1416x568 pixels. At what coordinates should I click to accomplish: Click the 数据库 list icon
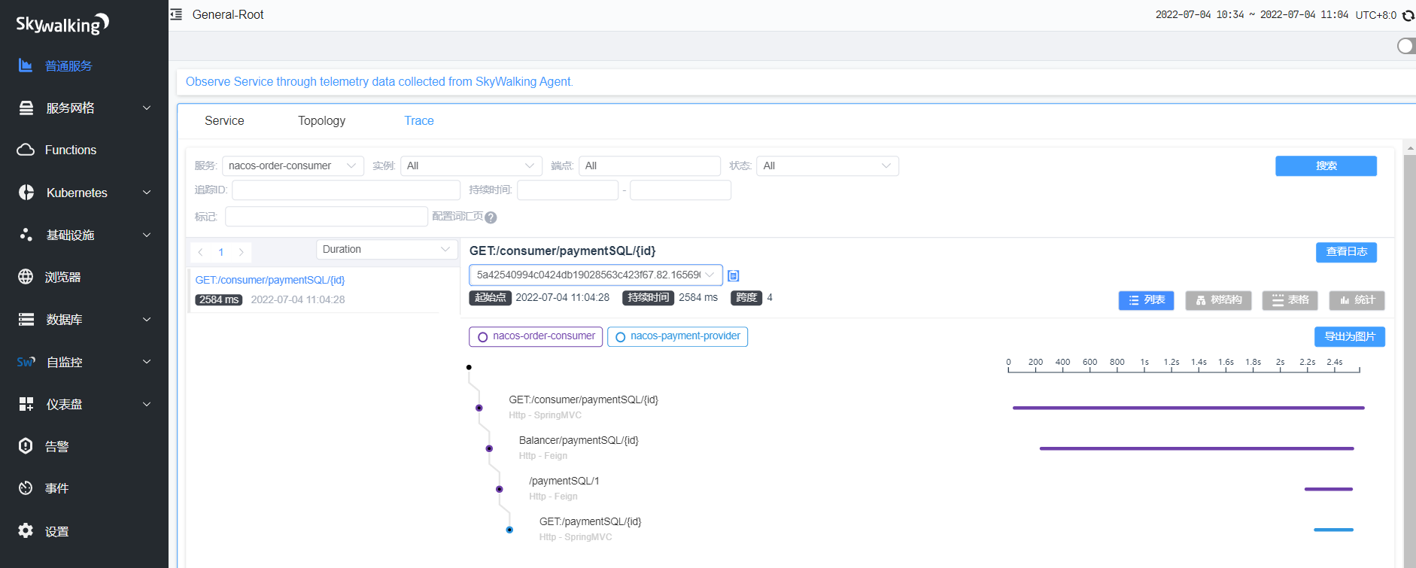26,320
